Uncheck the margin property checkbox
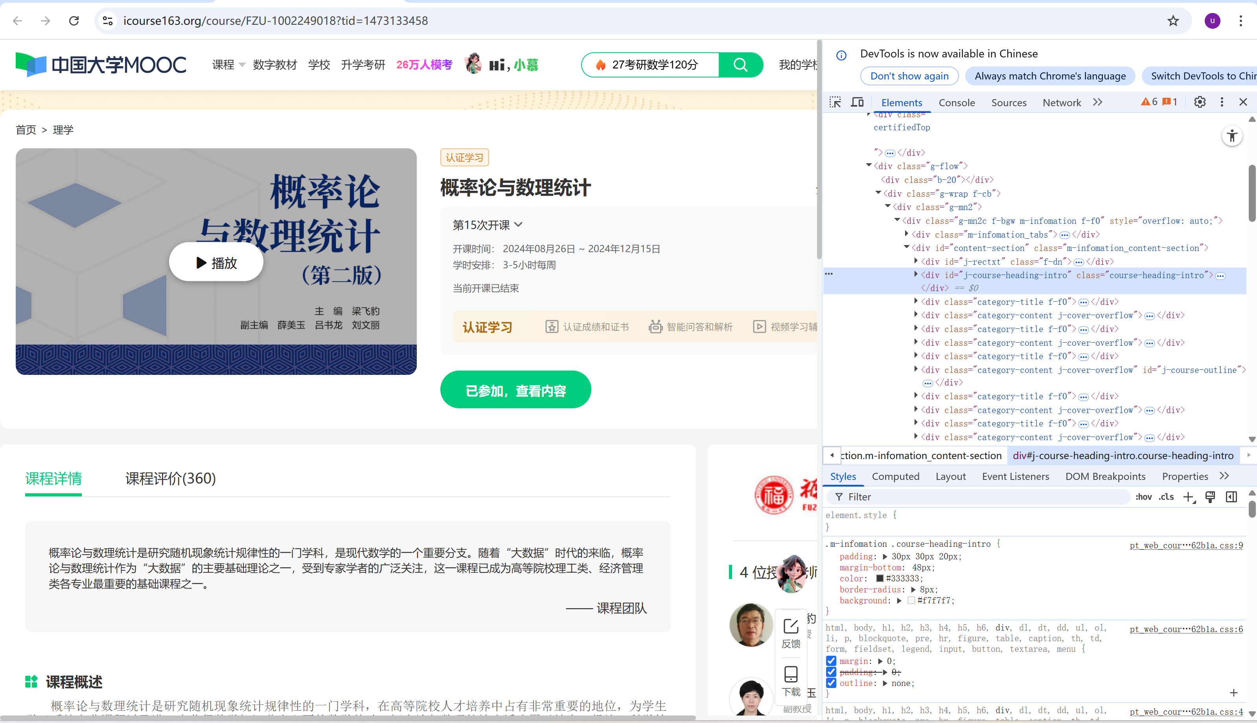This screenshot has height=723, width=1257. point(831,661)
